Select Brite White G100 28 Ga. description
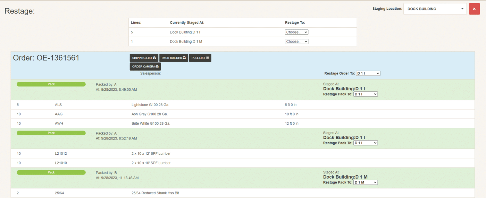486x198 pixels. tap(151, 123)
